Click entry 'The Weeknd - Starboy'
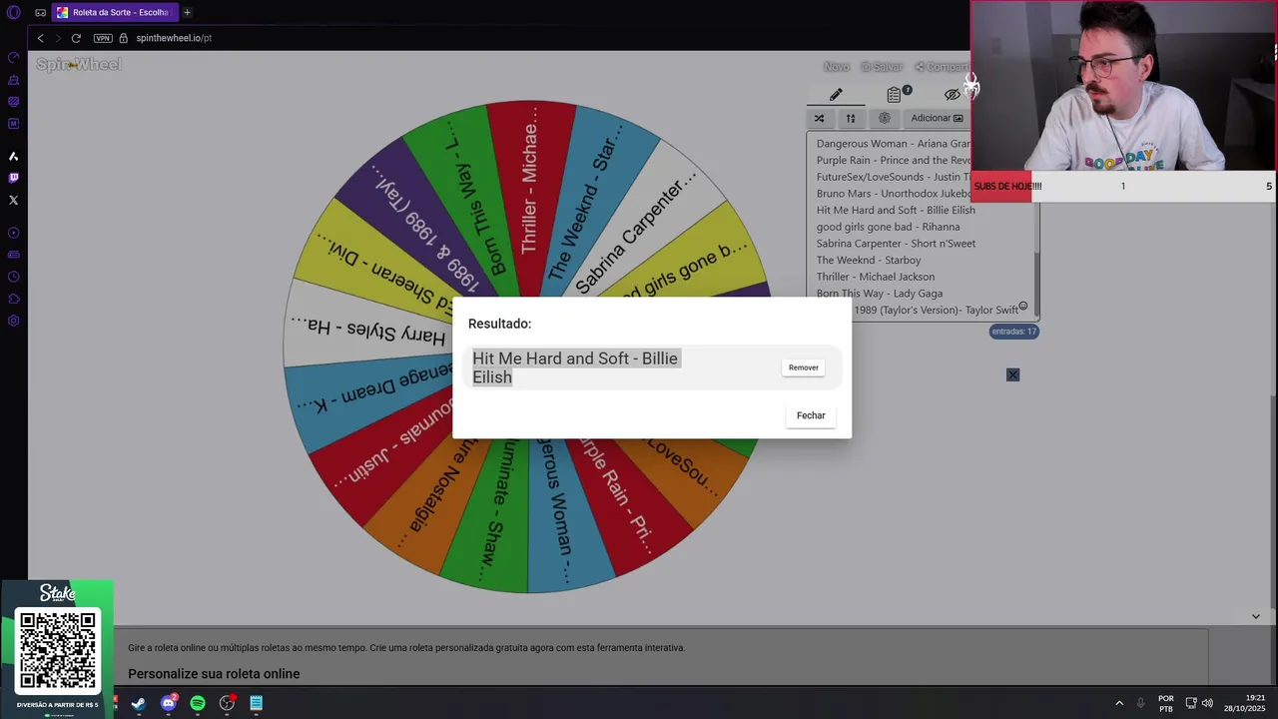Viewport: 1278px width, 719px height. point(869,260)
